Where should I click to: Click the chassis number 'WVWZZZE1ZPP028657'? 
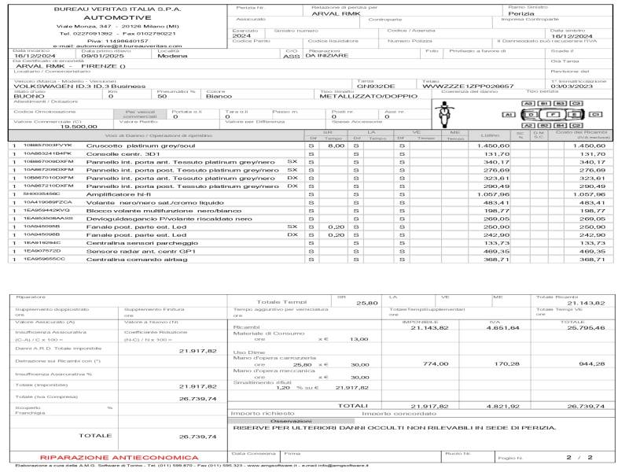click(468, 87)
